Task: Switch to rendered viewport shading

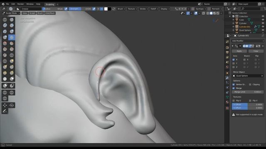Action: [218, 13]
